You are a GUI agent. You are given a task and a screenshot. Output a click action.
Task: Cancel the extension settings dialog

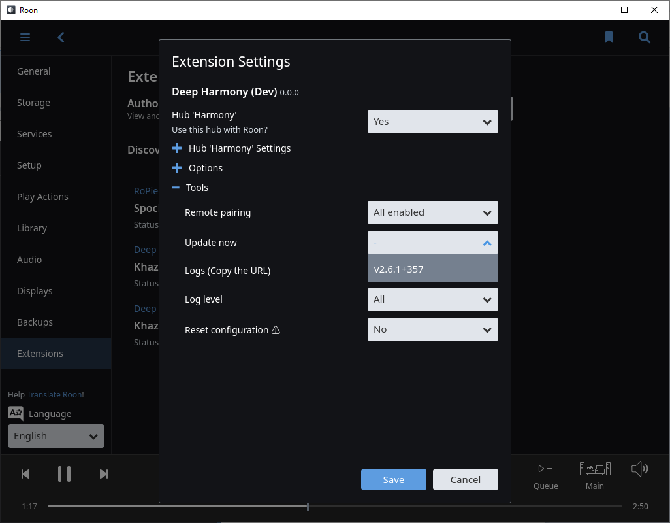tap(466, 479)
